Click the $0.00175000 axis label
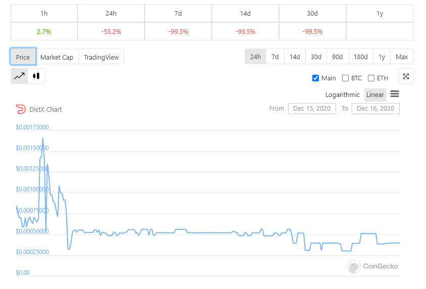The image size is (426, 289). [32, 127]
